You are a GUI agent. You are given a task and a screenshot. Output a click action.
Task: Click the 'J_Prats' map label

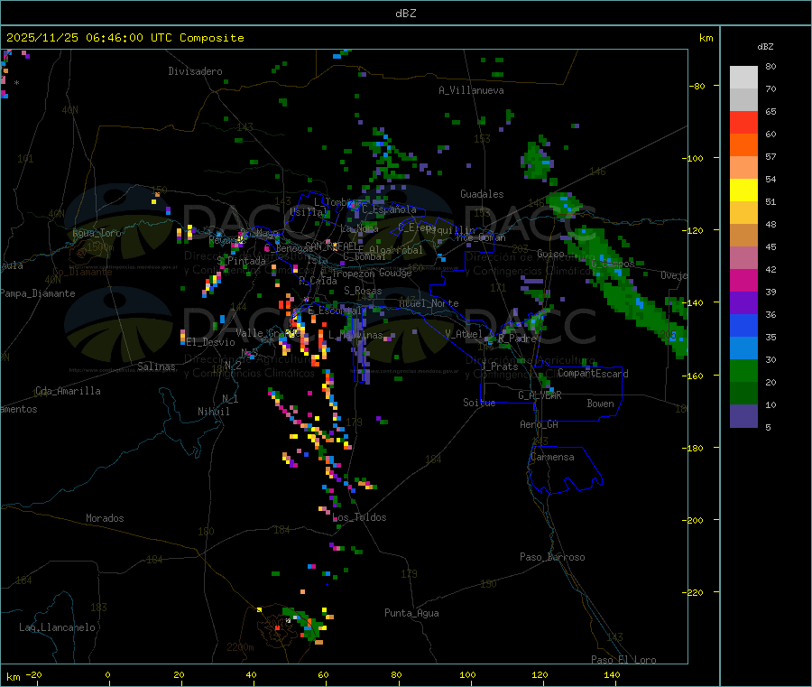(499, 367)
